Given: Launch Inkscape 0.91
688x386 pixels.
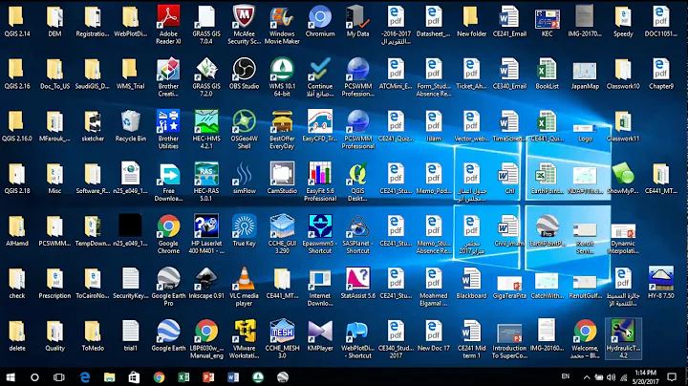Looking at the screenshot, I should click(x=206, y=283).
